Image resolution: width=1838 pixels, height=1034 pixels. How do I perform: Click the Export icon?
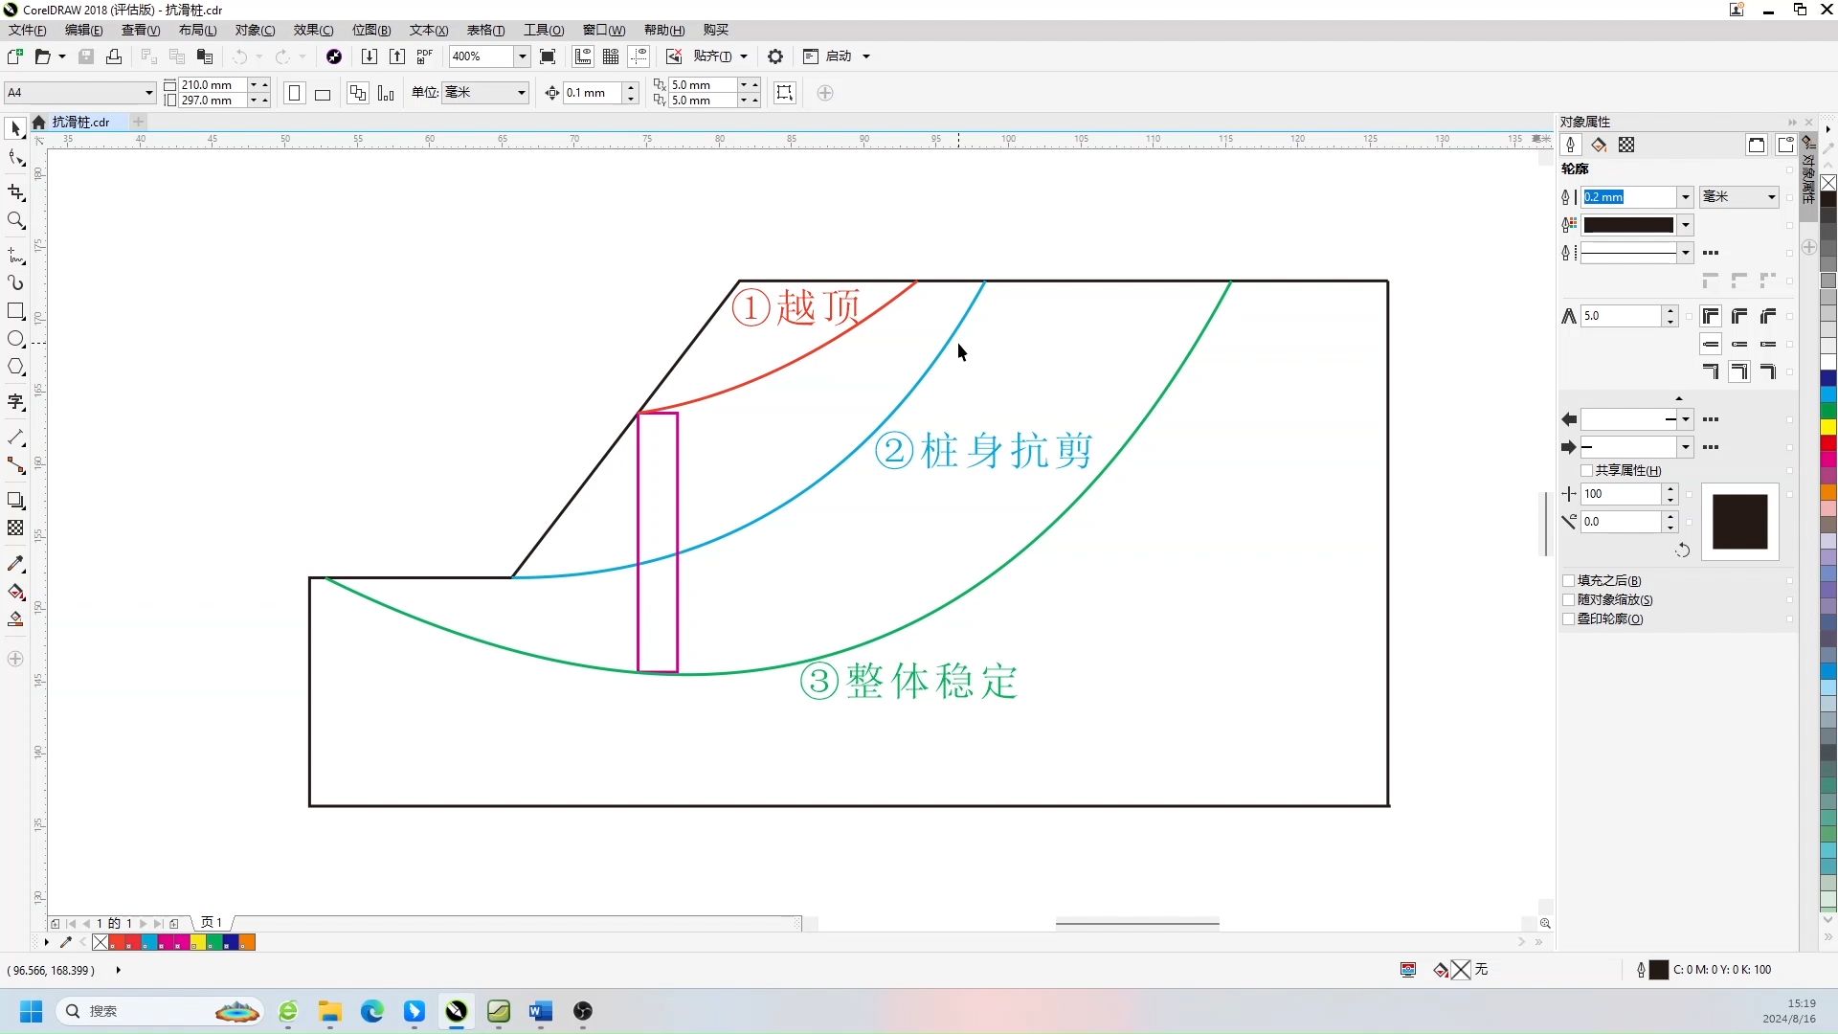point(397,56)
